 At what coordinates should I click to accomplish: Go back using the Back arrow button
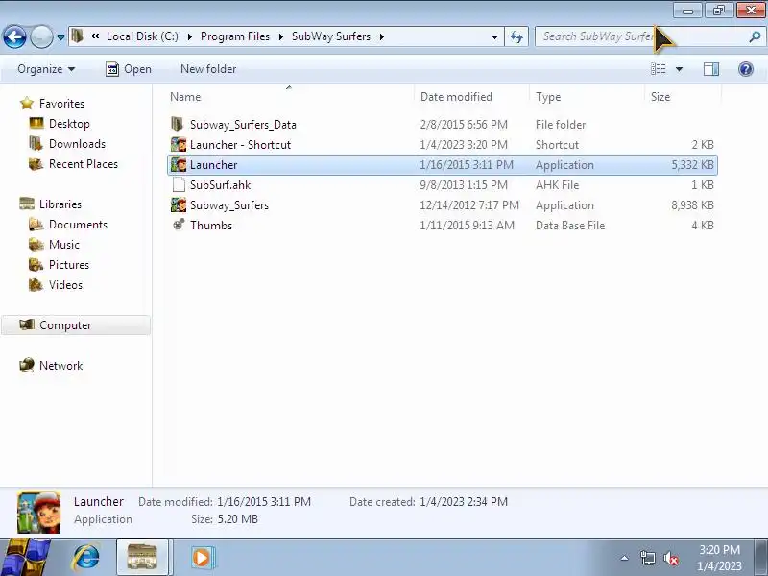pos(14,36)
